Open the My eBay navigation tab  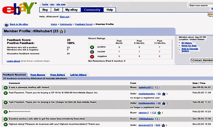tap(72, 10)
